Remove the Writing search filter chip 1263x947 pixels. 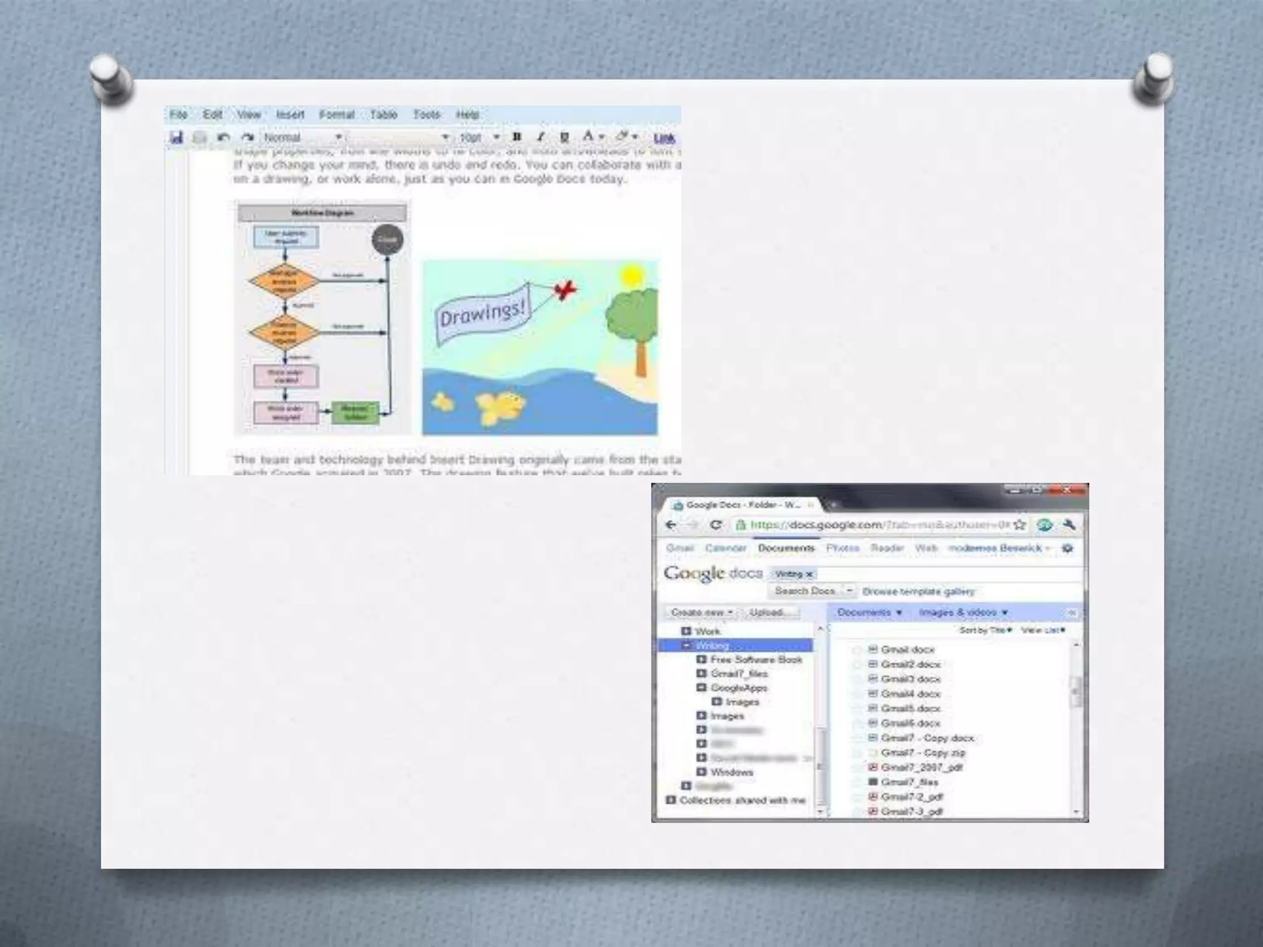click(x=809, y=574)
